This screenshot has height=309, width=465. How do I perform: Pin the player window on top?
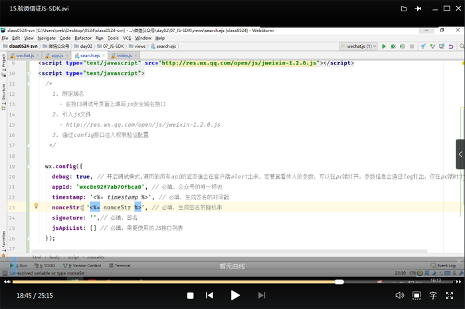click(418, 9)
